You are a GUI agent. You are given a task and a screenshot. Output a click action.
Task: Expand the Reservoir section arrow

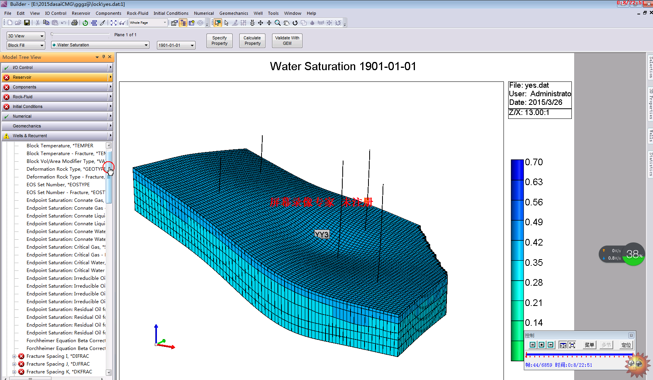110,77
